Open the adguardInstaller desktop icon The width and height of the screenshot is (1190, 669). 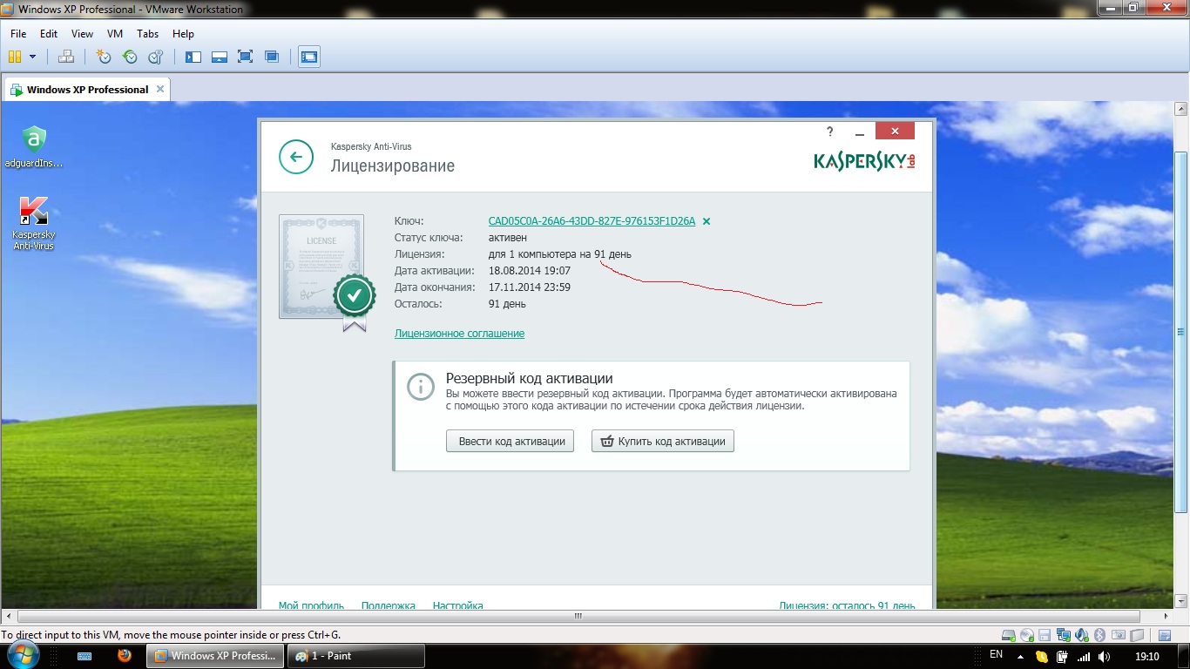click(x=34, y=146)
